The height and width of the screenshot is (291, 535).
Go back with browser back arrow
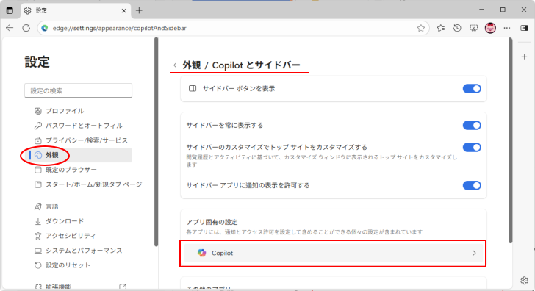10,28
